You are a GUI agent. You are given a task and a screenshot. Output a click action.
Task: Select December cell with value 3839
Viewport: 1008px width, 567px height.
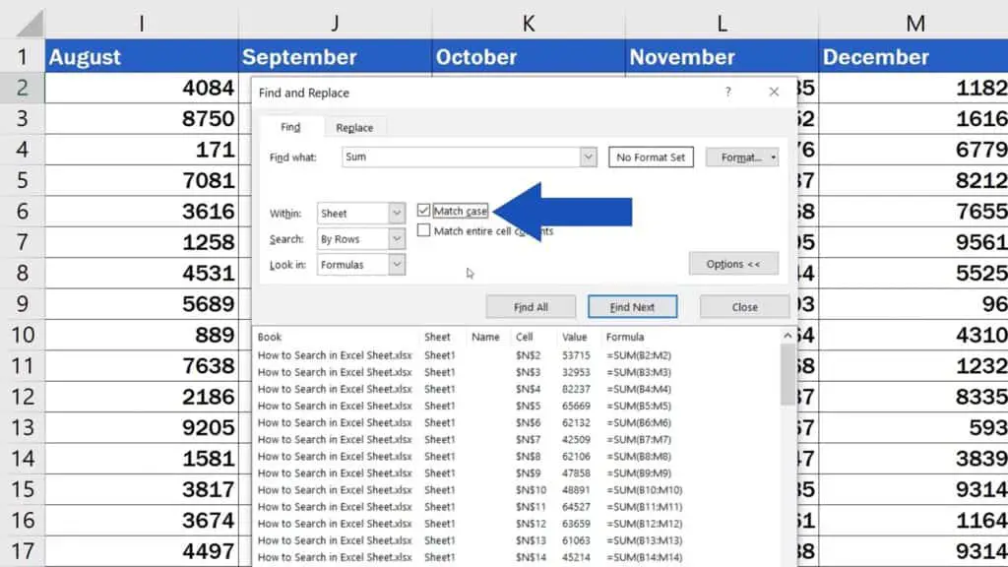(913, 458)
